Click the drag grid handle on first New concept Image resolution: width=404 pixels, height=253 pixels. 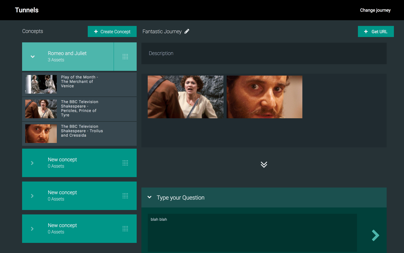tap(125, 163)
